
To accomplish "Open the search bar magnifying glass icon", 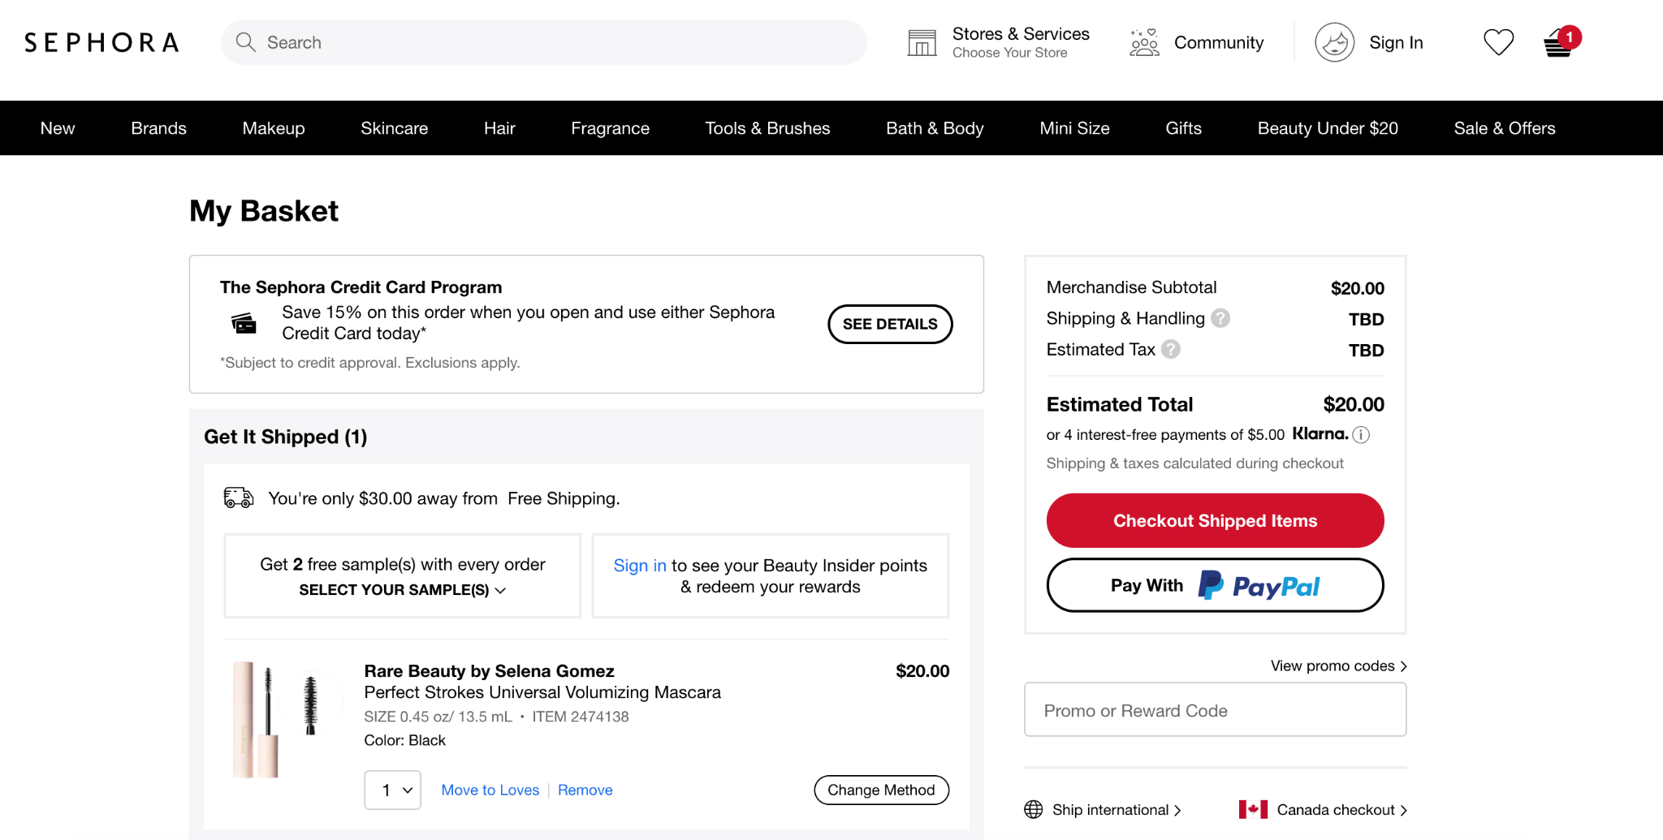I will coord(246,42).
